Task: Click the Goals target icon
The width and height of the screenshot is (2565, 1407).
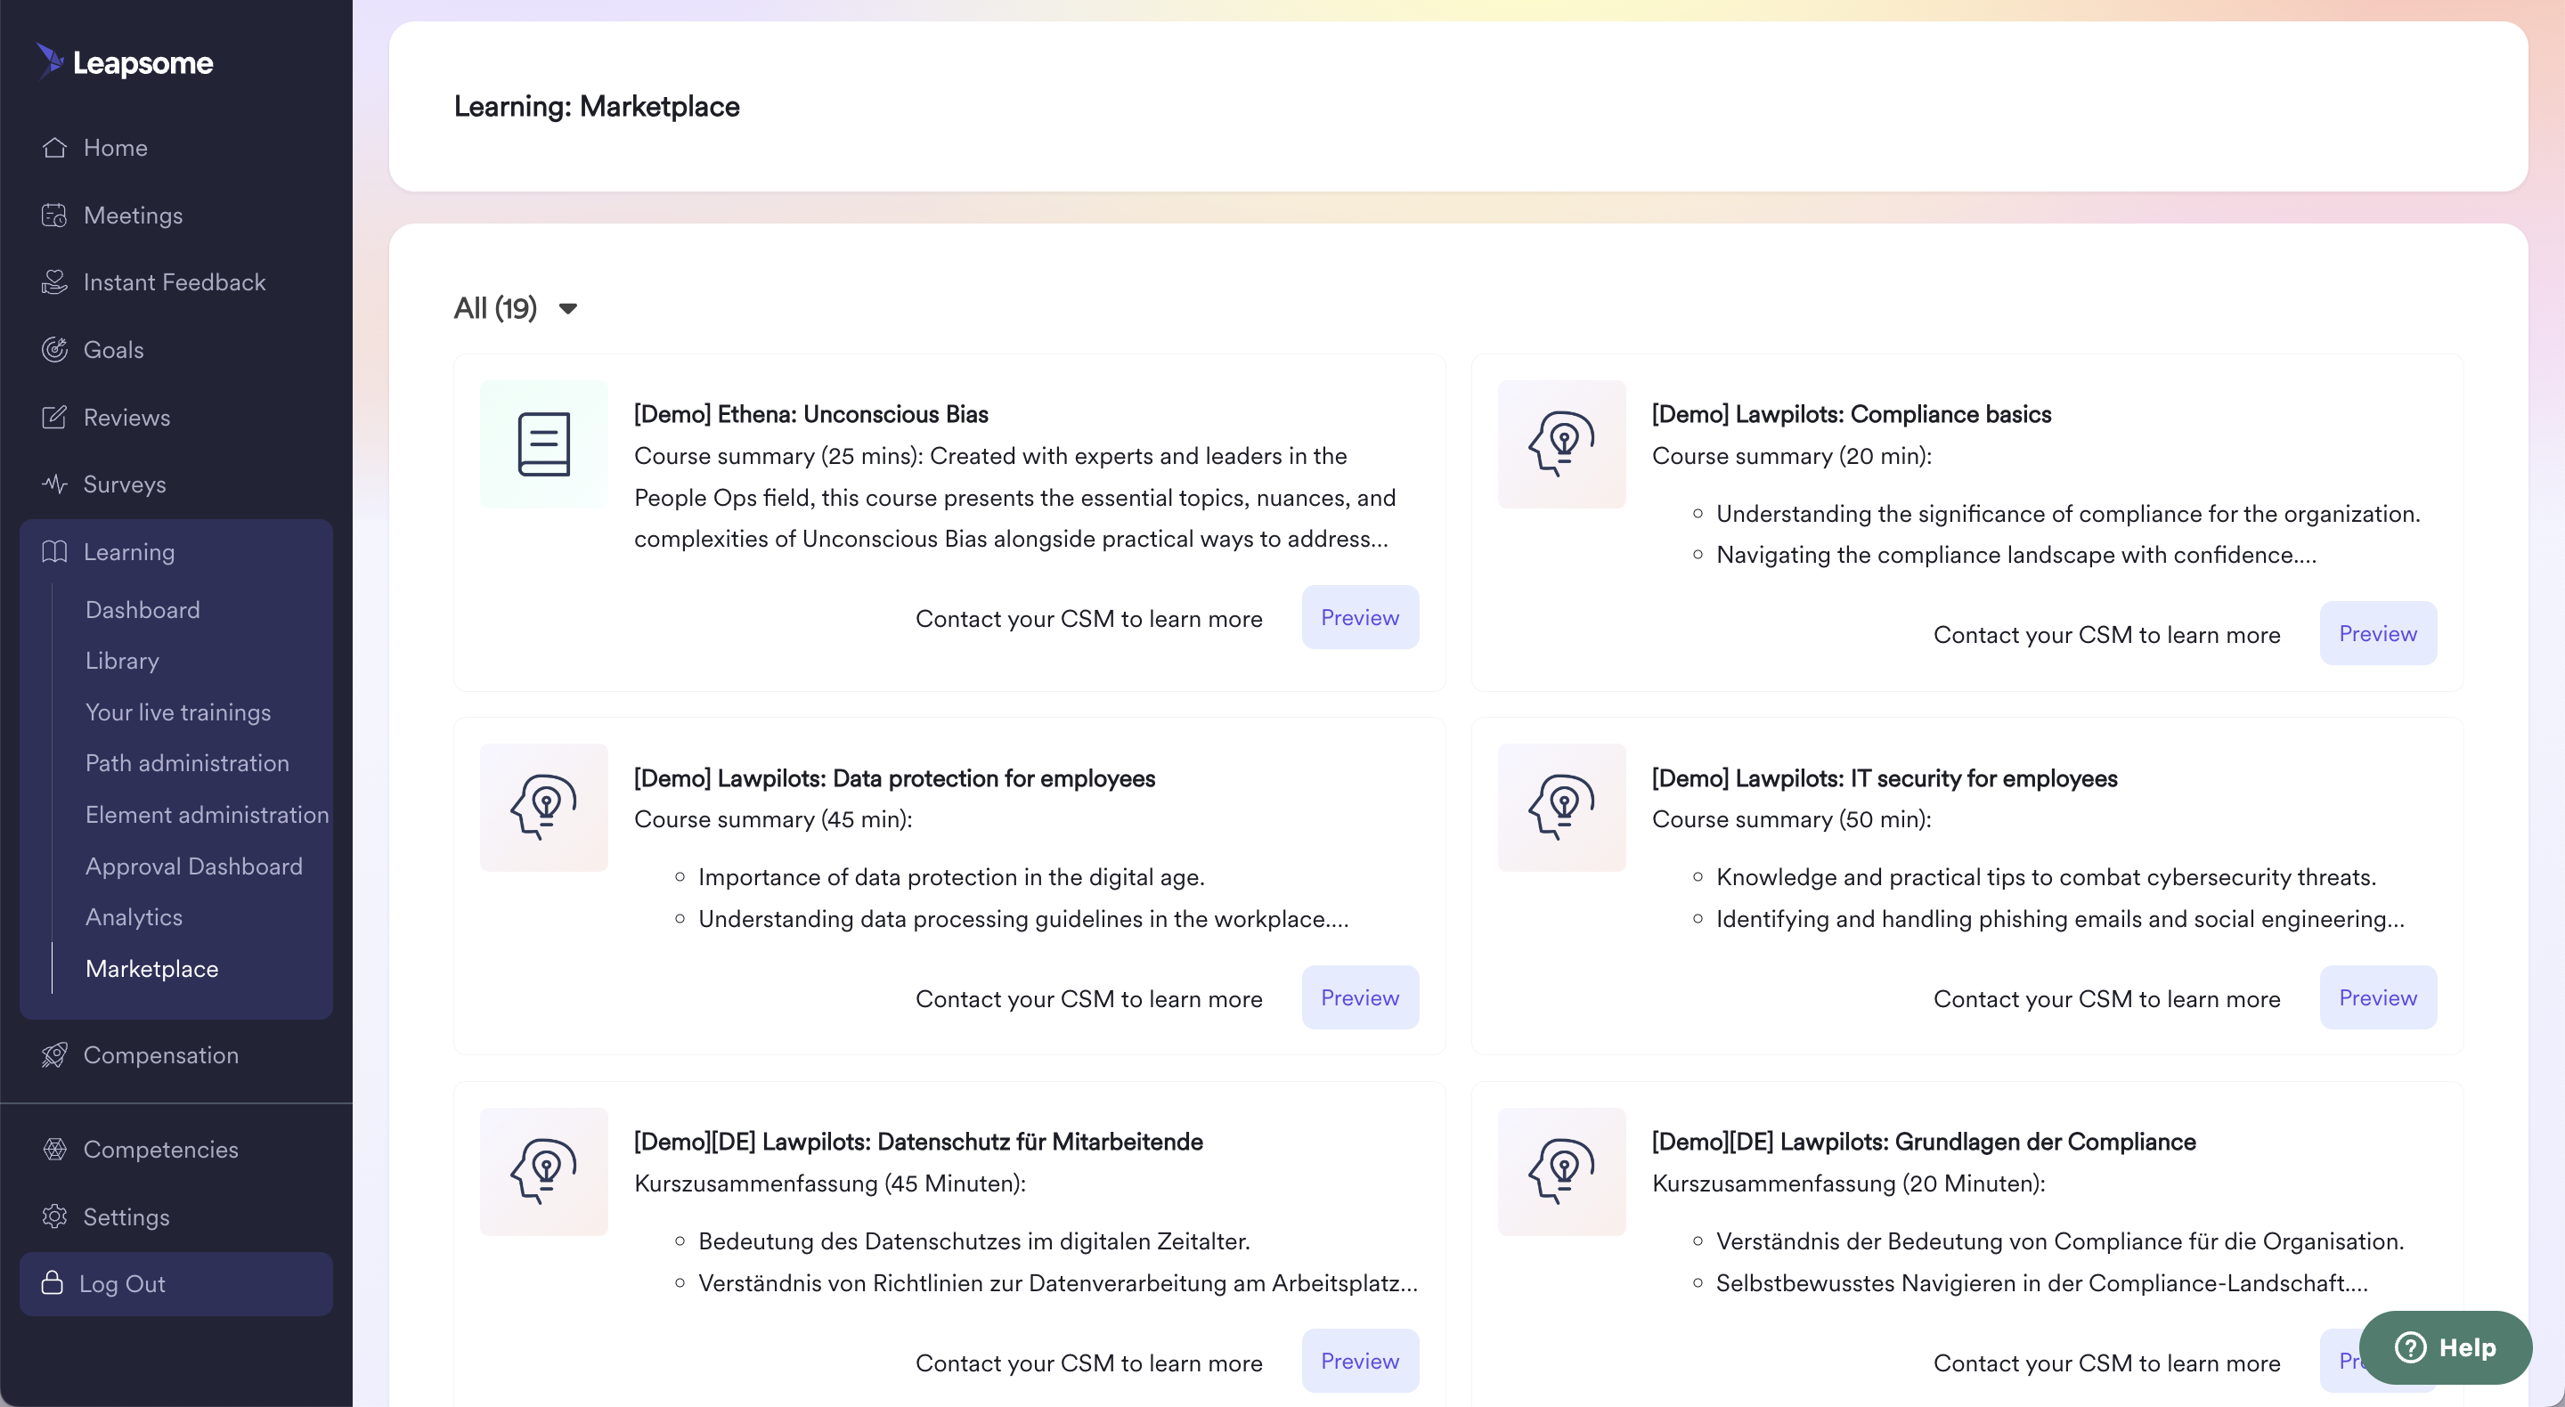Action: click(x=54, y=349)
